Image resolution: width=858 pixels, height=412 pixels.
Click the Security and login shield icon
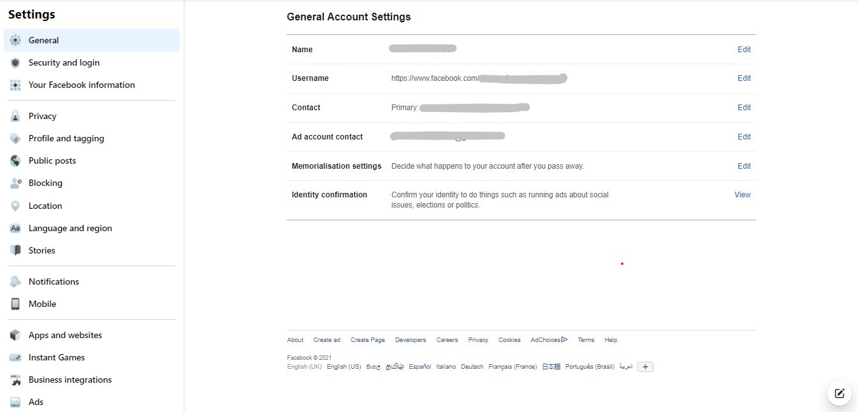pos(16,62)
